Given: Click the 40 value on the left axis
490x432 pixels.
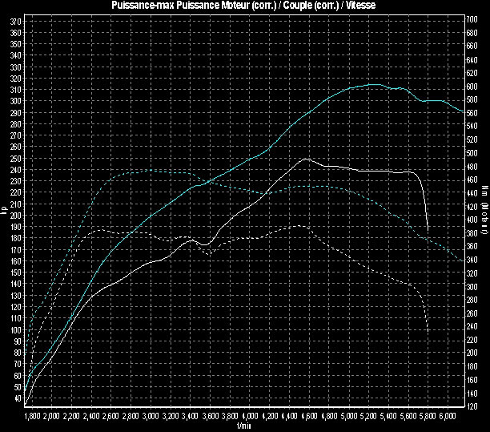Looking at the screenshot, I should [x=17, y=398].
